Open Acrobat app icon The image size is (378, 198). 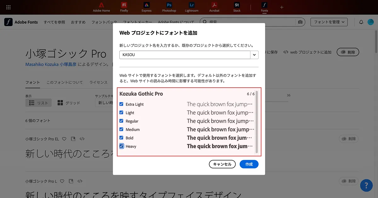[x=214, y=5]
